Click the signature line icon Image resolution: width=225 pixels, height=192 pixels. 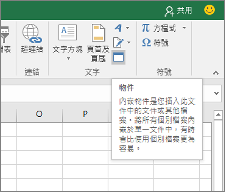coord(118,42)
